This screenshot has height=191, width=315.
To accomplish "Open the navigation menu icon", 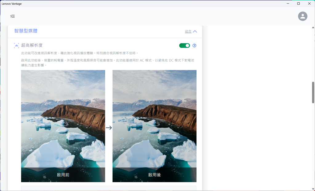I will [x=12, y=16].
